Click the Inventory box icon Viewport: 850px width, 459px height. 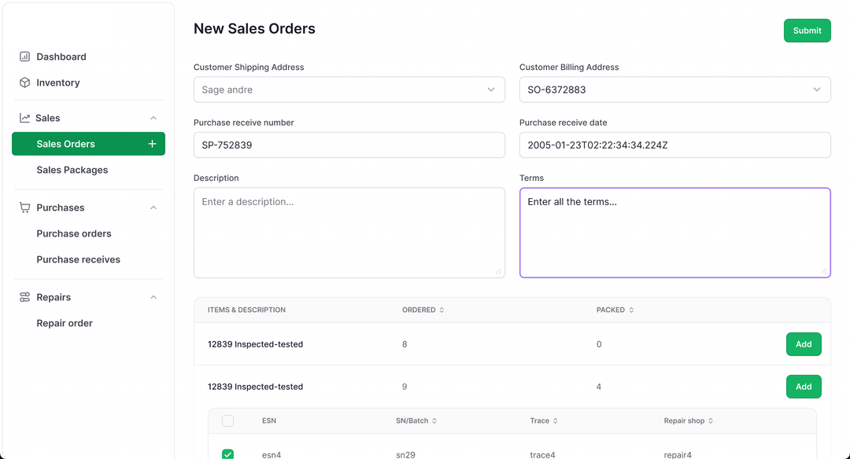[x=25, y=83]
